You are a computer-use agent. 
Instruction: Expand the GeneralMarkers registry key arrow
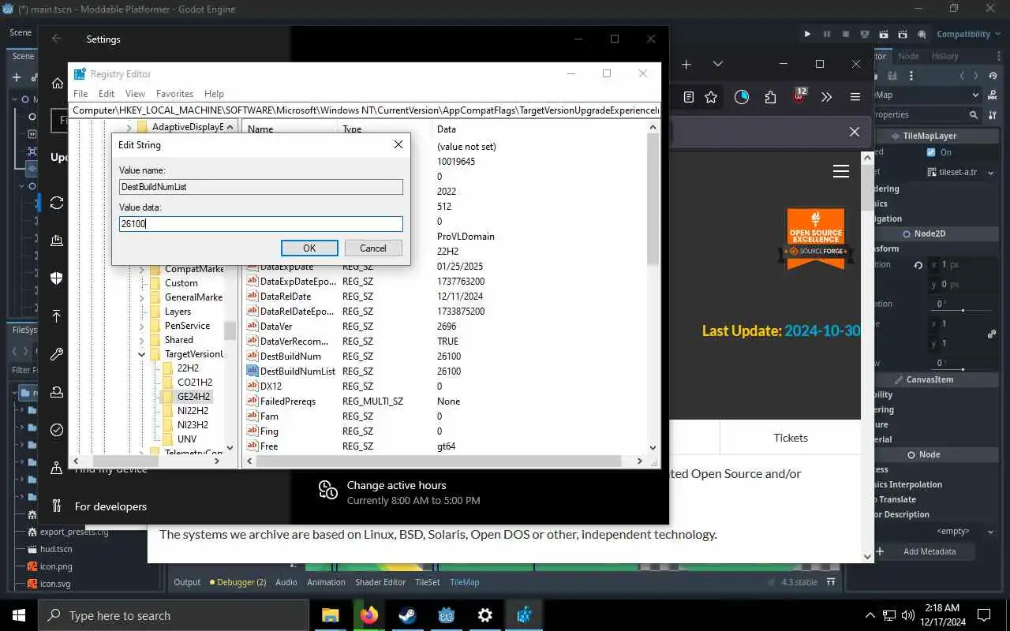pyautogui.click(x=142, y=297)
